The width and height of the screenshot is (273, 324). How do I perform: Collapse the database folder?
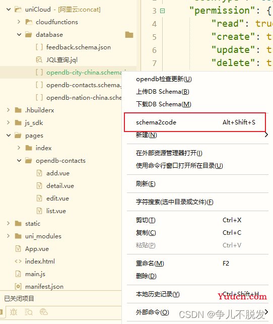tap(19, 34)
